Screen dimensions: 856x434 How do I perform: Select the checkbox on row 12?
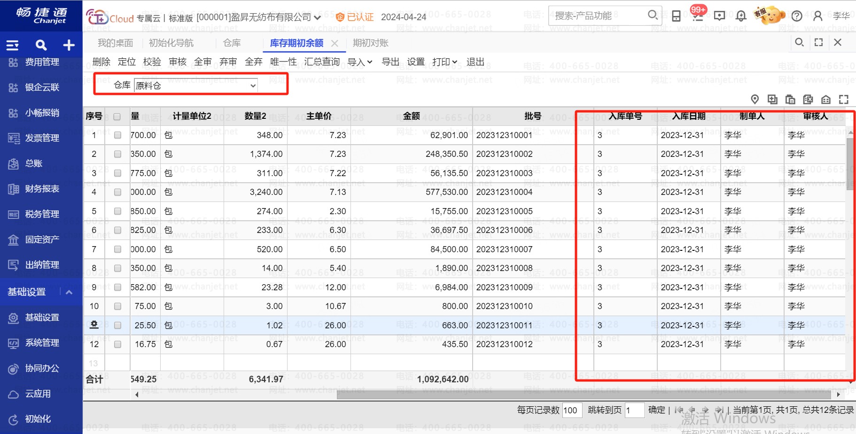pyautogui.click(x=117, y=344)
